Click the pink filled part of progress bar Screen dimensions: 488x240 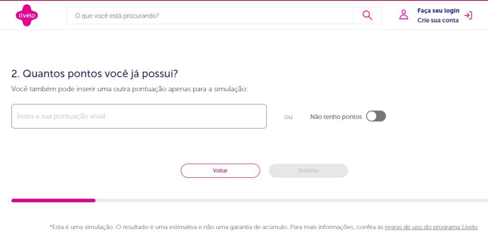(53, 201)
